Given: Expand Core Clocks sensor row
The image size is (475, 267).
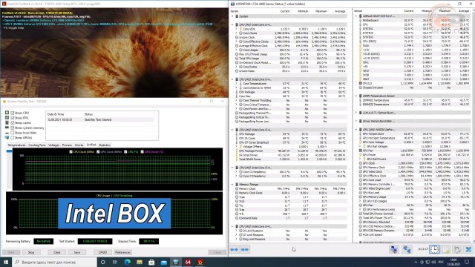Looking at the screenshot, I should pos(236,33).
